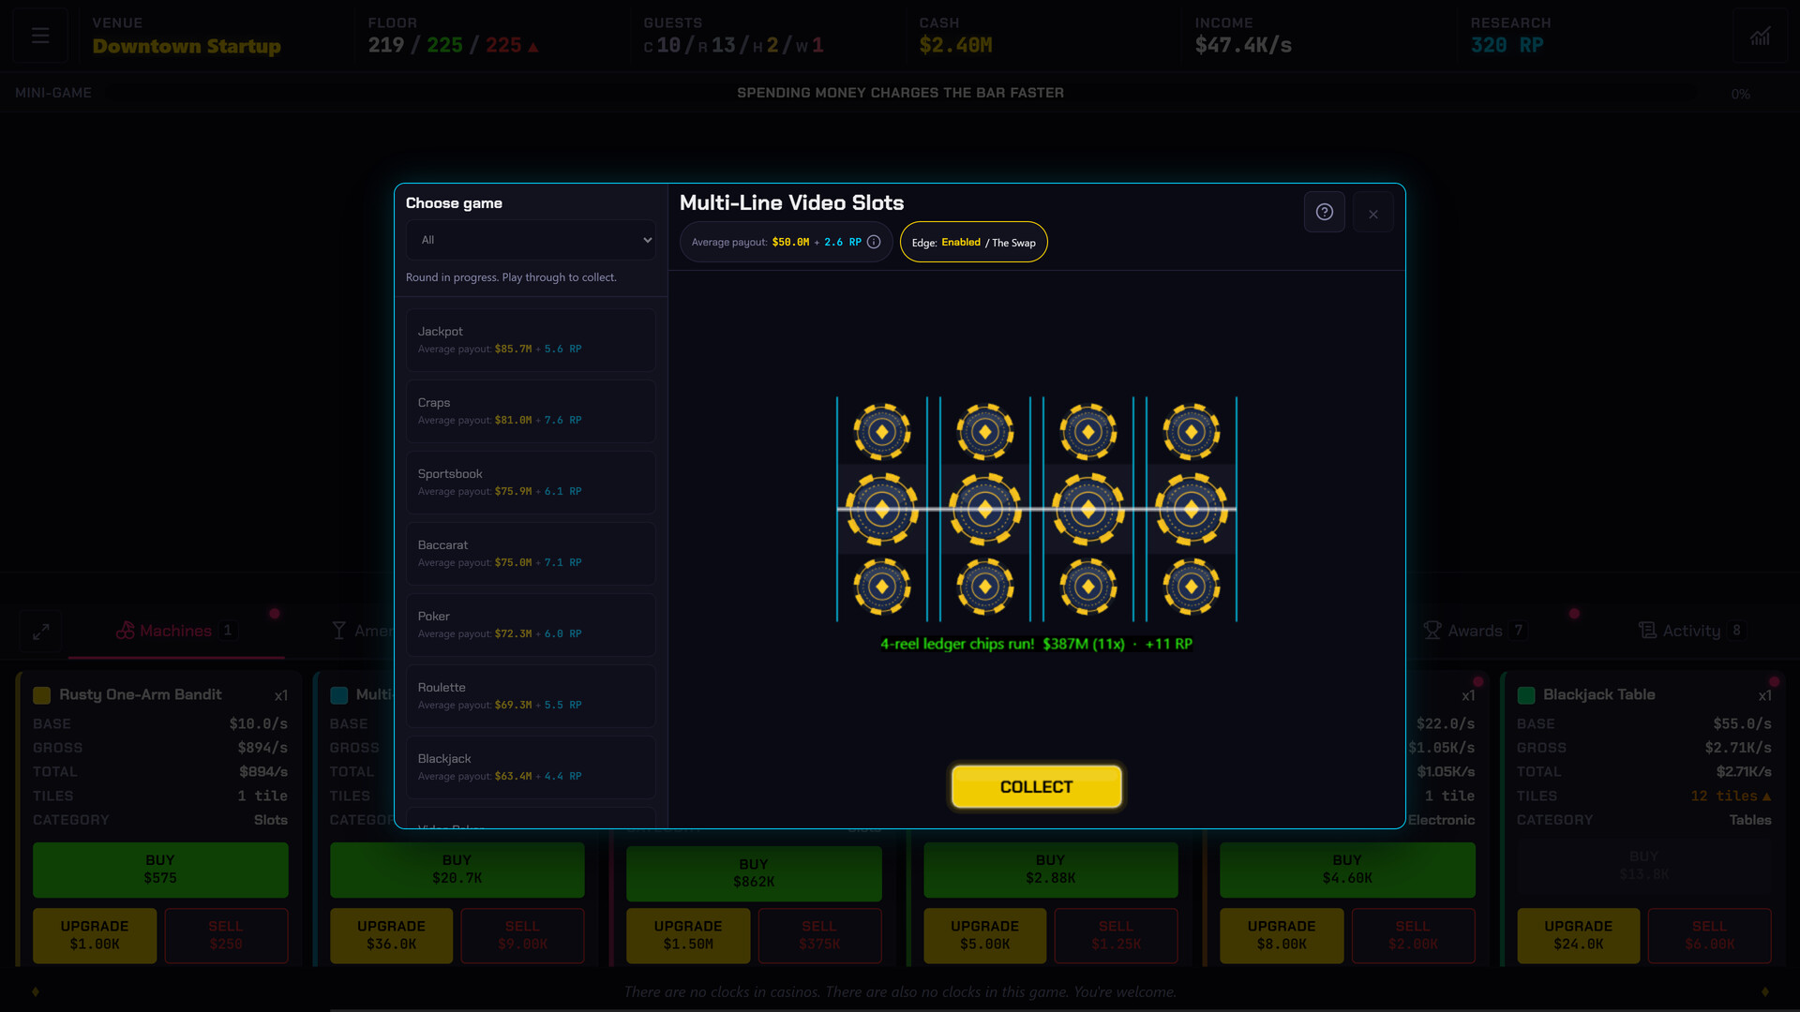
Task: Click the 12 tiles warning on Blackjack Table
Action: 1731,796
